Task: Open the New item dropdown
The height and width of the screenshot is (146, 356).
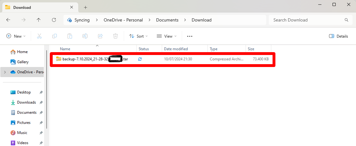Action: point(16,36)
